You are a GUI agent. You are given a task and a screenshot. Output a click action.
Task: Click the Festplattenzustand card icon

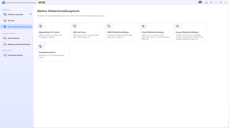click(40, 46)
